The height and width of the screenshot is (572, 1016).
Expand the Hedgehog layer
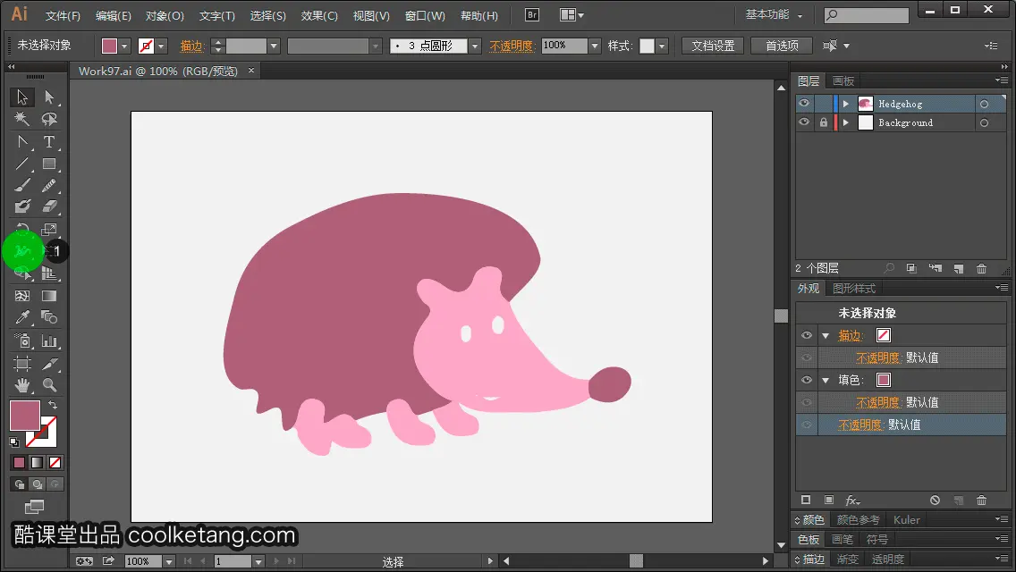pyautogui.click(x=845, y=104)
